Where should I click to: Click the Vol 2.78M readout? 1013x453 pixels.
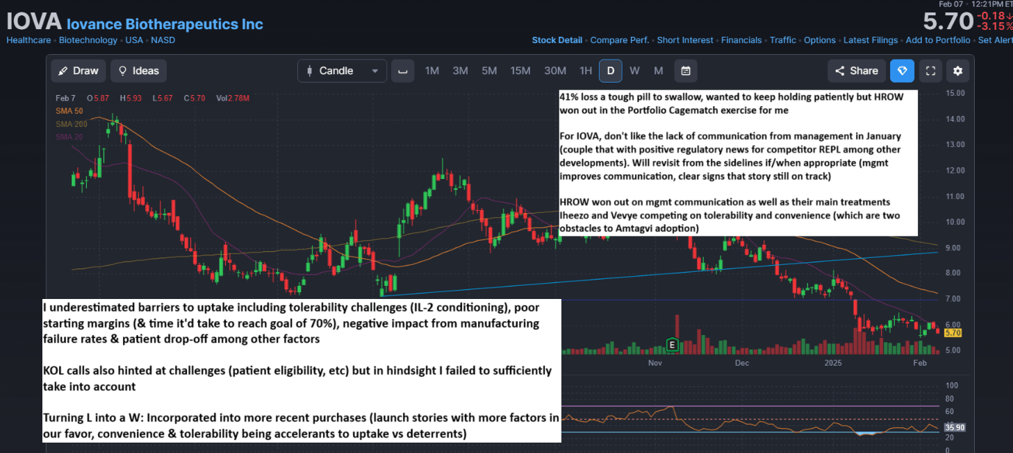233,99
